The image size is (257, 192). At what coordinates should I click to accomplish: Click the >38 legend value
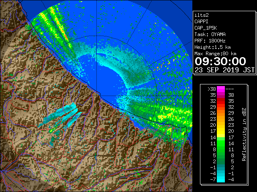click(212, 89)
